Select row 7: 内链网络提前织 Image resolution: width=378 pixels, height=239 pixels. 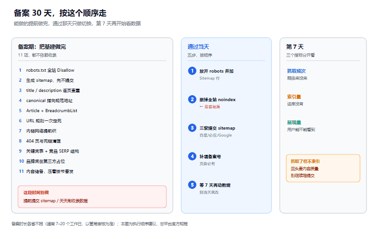[37, 131]
